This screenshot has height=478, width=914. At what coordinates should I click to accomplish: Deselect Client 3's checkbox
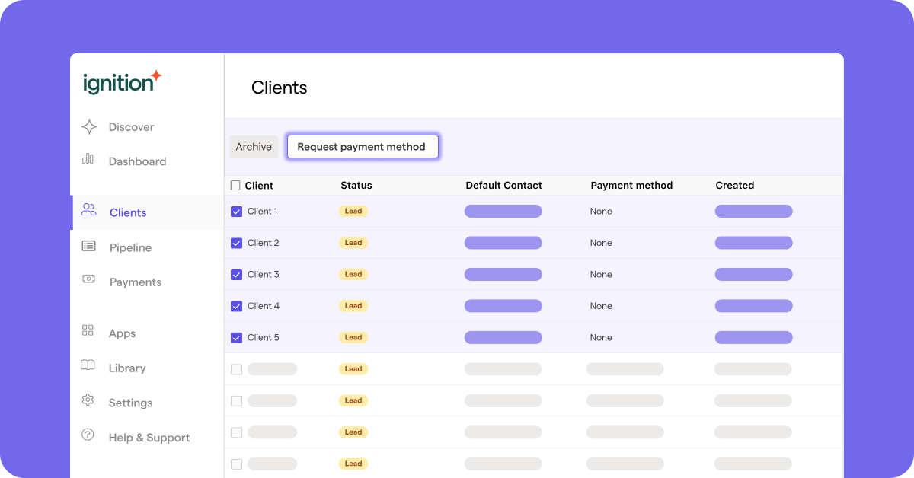pos(236,274)
